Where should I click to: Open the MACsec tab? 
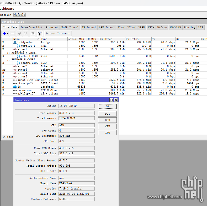pyautogui.click(x=162, y=28)
